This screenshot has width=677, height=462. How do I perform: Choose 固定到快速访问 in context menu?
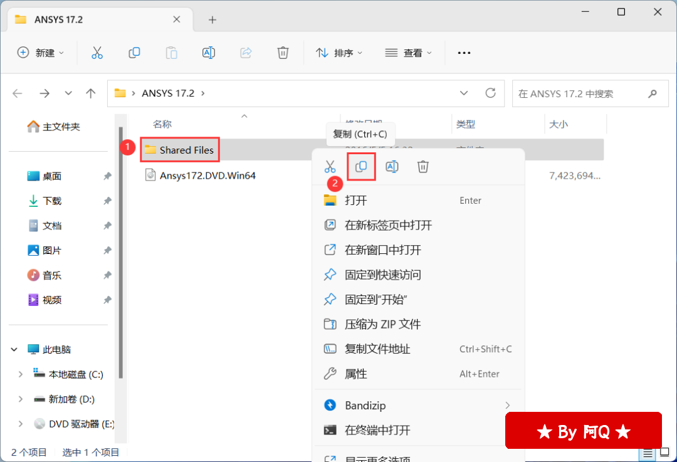418,275
